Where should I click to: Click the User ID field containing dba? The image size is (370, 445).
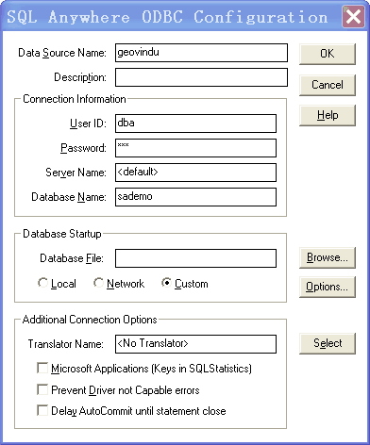click(195, 124)
